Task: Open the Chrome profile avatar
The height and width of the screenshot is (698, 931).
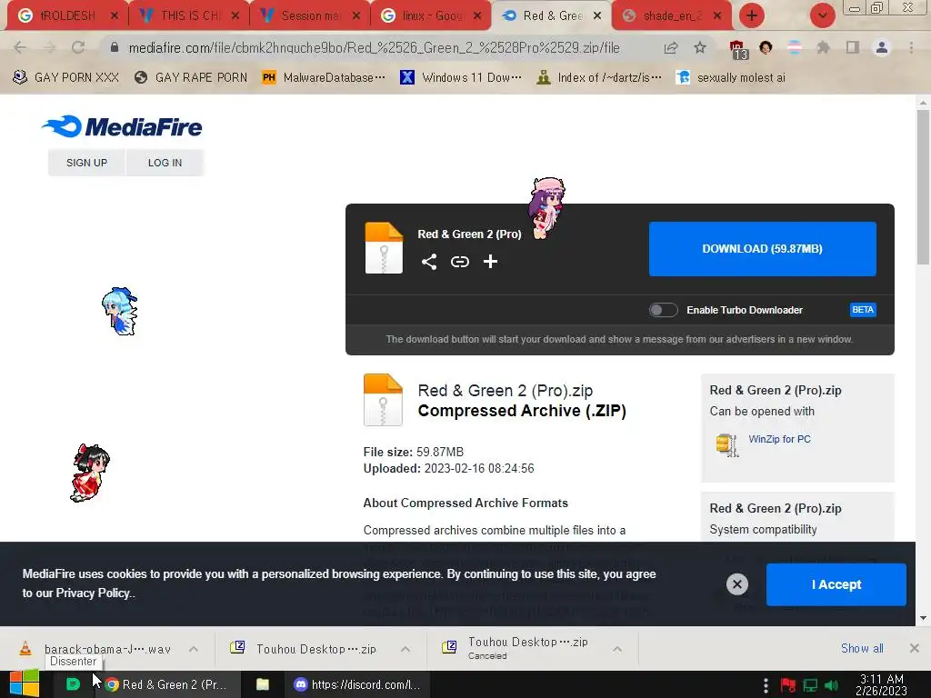Action: pyautogui.click(x=882, y=47)
